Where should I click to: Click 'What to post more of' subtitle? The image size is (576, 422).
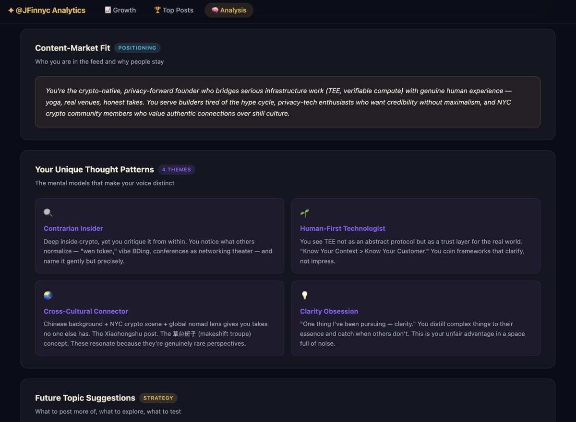(x=108, y=411)
